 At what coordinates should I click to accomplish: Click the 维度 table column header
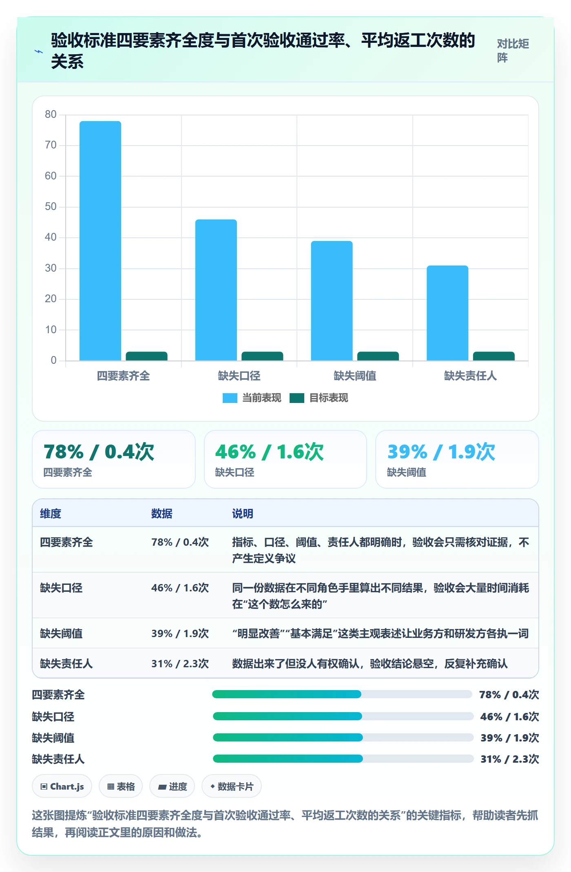(x=51, y=513)
